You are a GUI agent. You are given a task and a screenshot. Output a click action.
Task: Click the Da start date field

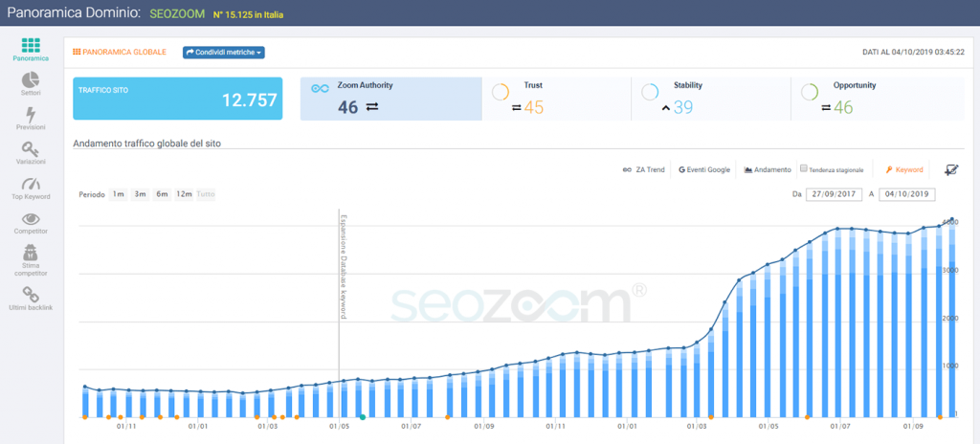click(x=835, y=194)
